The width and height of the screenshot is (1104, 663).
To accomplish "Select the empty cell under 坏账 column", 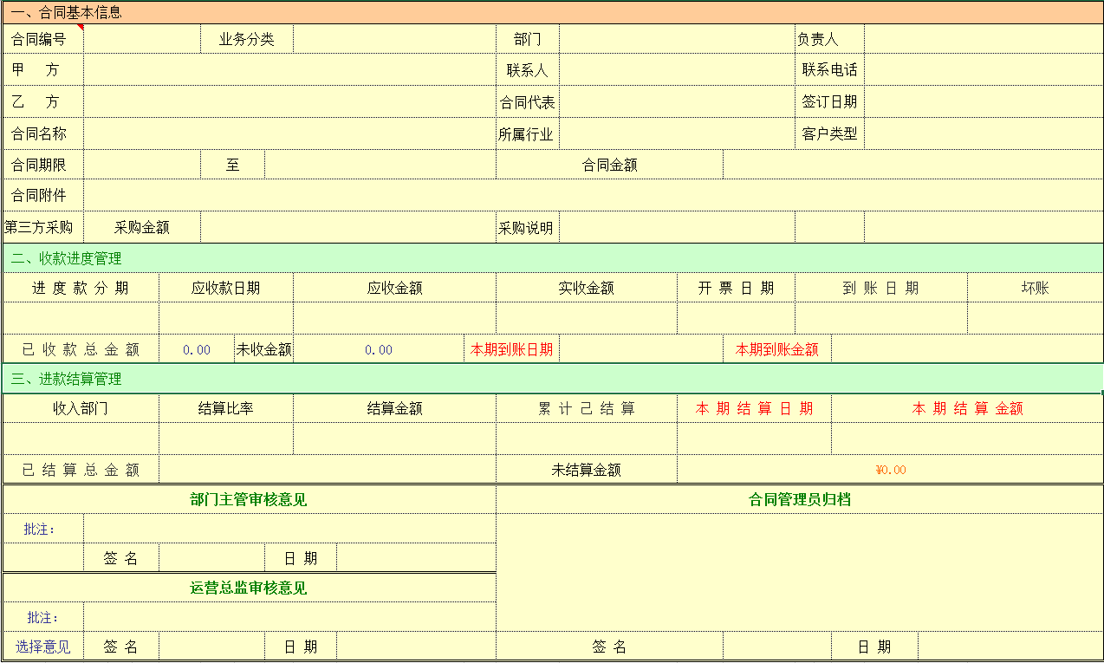I will tap(1035, 318).
